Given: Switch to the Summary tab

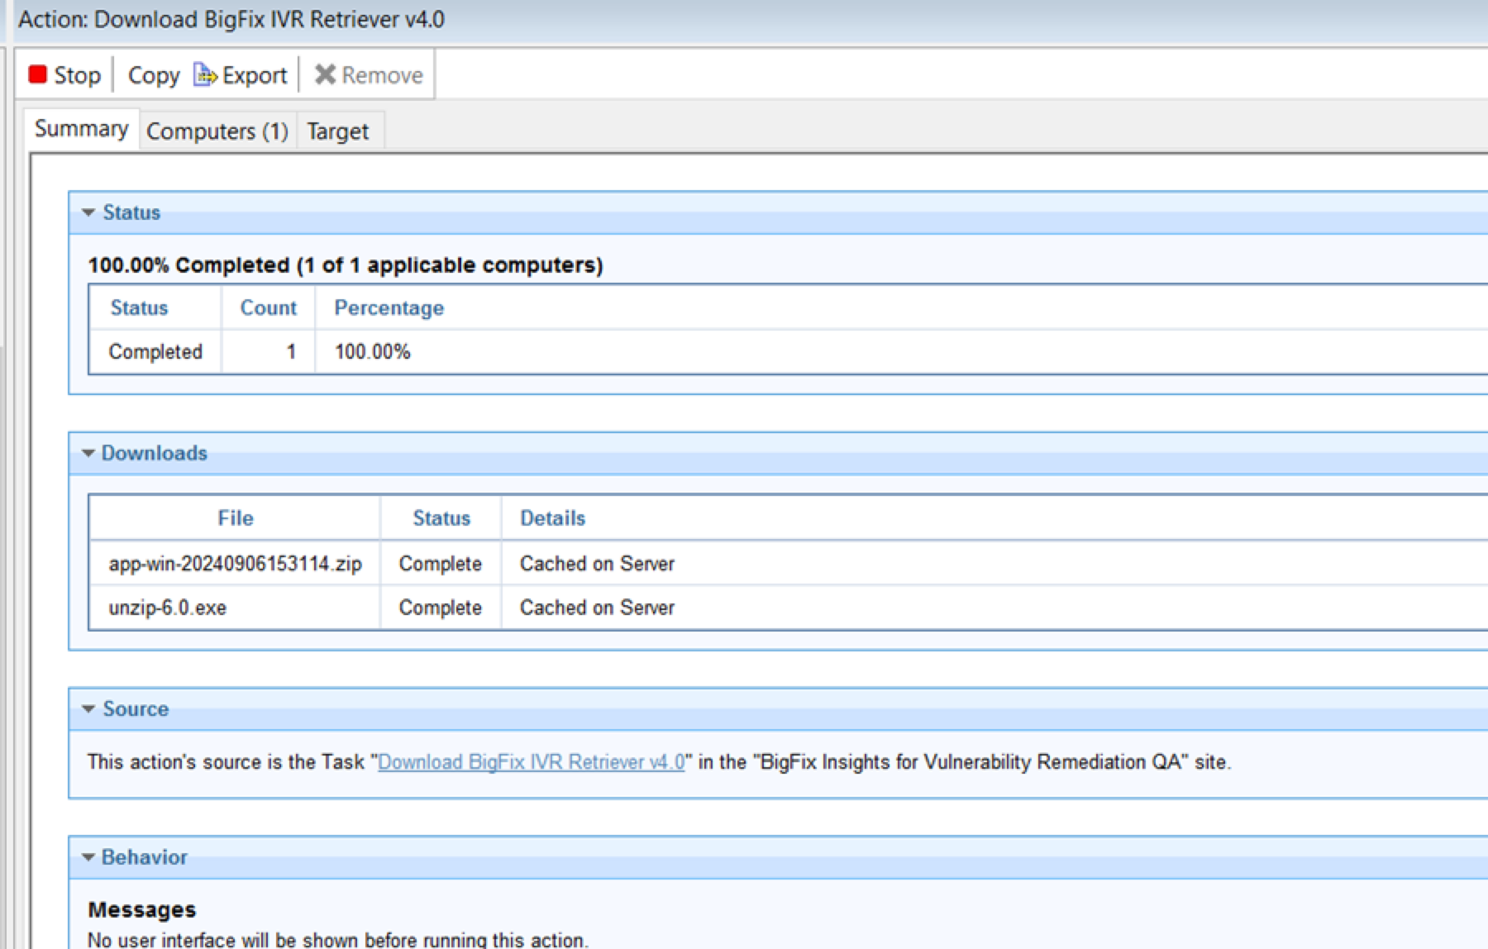Looking at the screenshot, I should (81, 129).
